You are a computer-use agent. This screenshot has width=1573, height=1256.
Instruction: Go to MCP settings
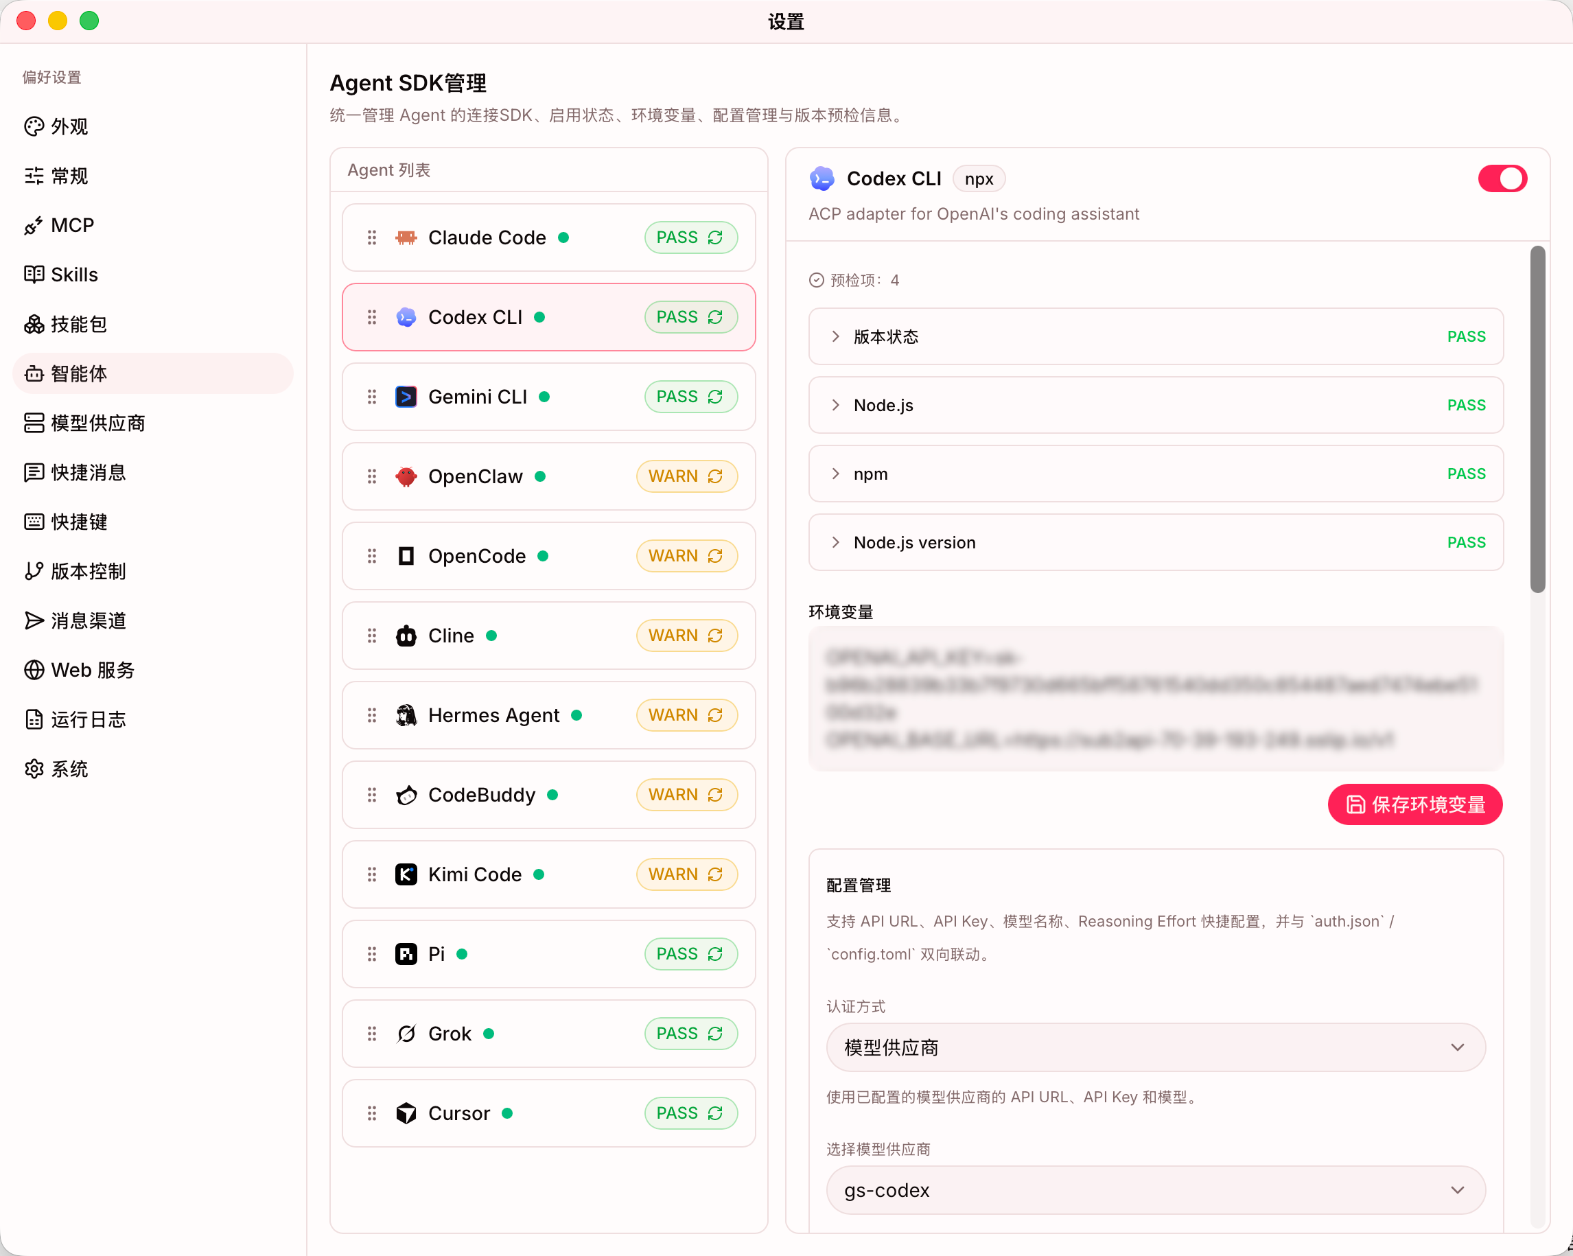click(153, 225)
